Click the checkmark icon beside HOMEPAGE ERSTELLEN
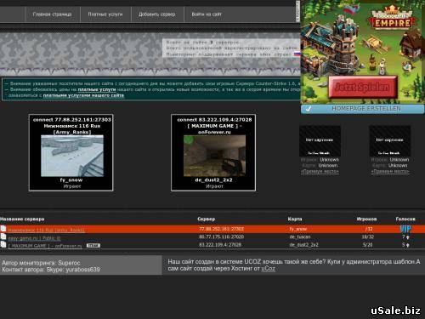Viewport: 425px width, 319px height. [309, 109]
